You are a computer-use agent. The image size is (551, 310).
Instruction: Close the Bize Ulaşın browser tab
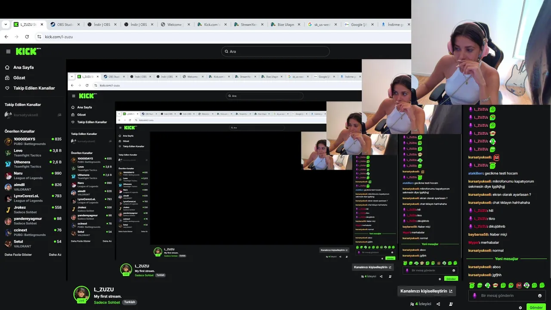(x=299, y=25)
